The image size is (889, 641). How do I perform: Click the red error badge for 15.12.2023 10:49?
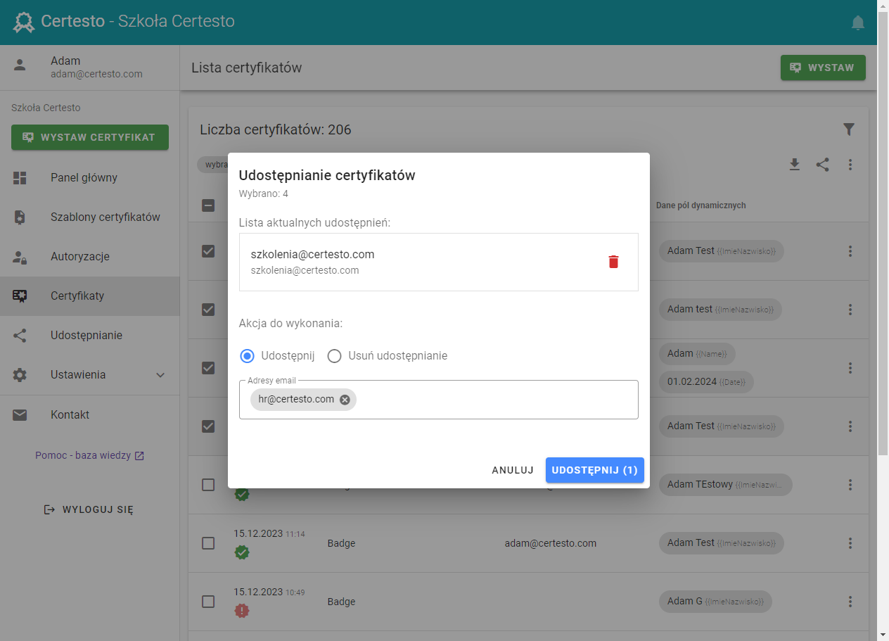pos(242,611)
